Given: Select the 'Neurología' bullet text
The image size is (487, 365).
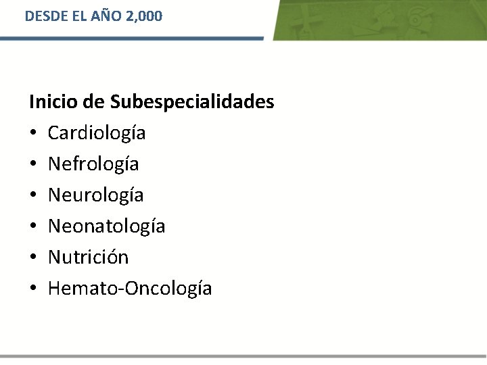Looking at the screenshot, I should [x=95, y=195].
